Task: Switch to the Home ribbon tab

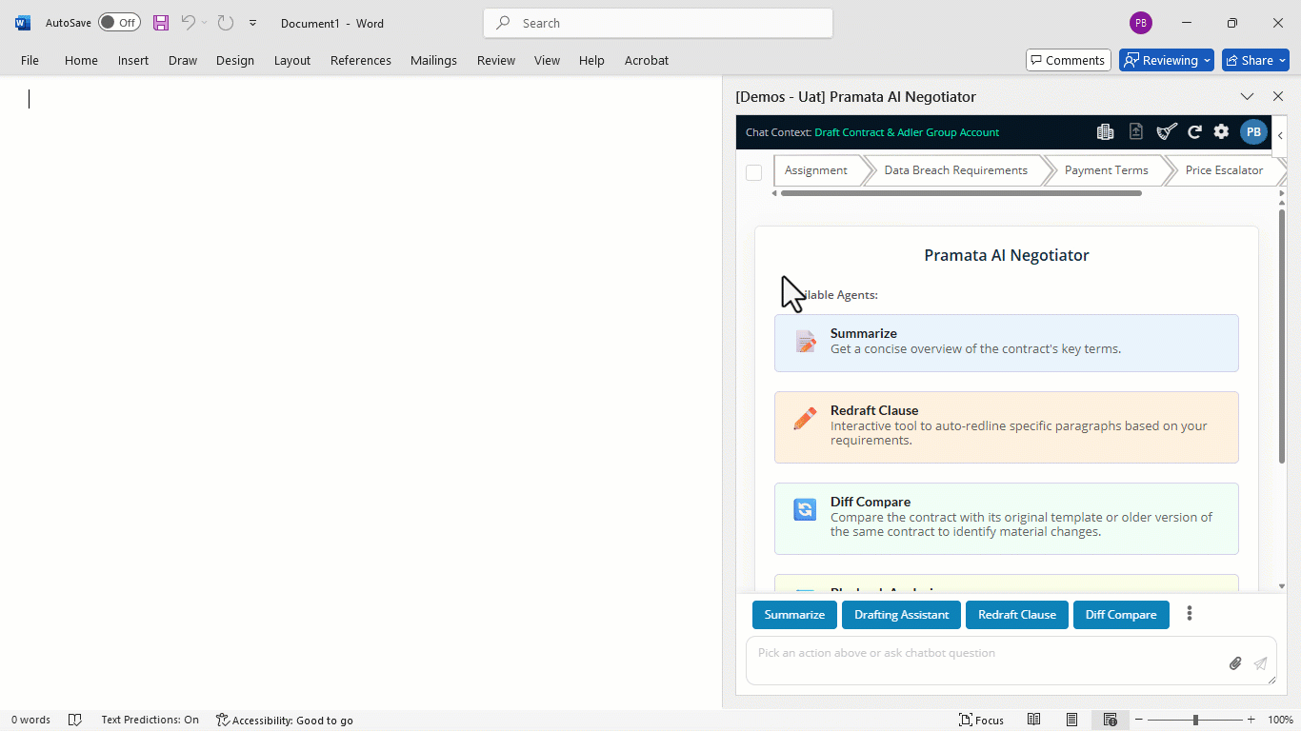Action: (x=81, y=60)
